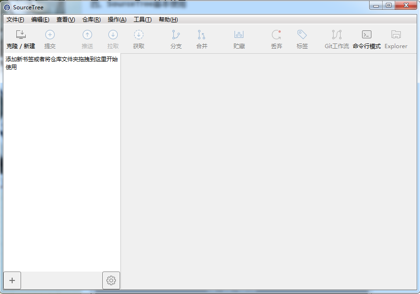Expand the Tools (工具) menu

coord(142,20)
